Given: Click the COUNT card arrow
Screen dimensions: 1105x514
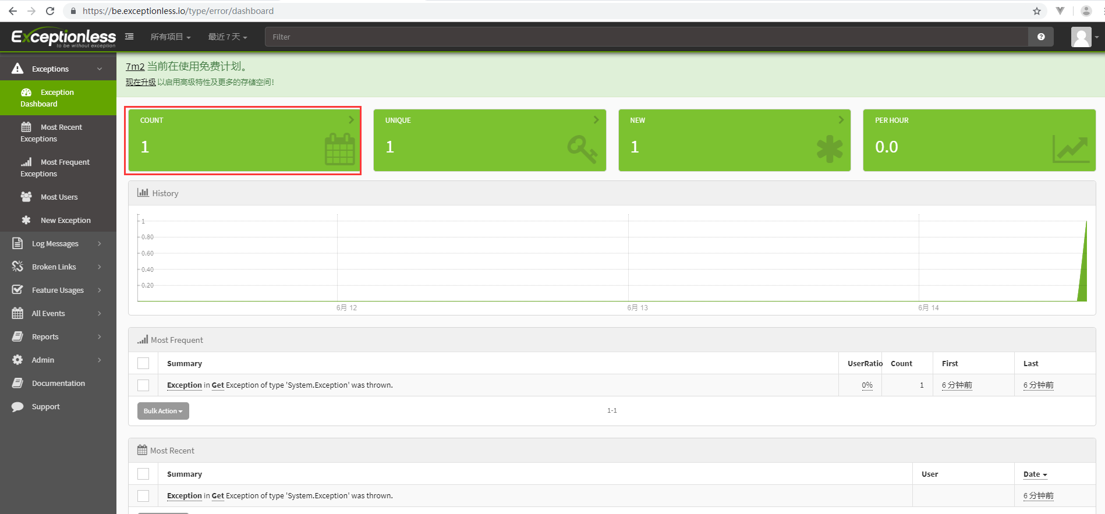Looking at the screenshot, I should point(351,119).
